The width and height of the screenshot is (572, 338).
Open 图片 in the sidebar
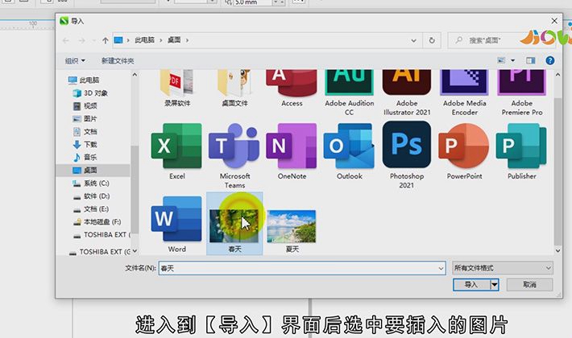coord(90,119)
